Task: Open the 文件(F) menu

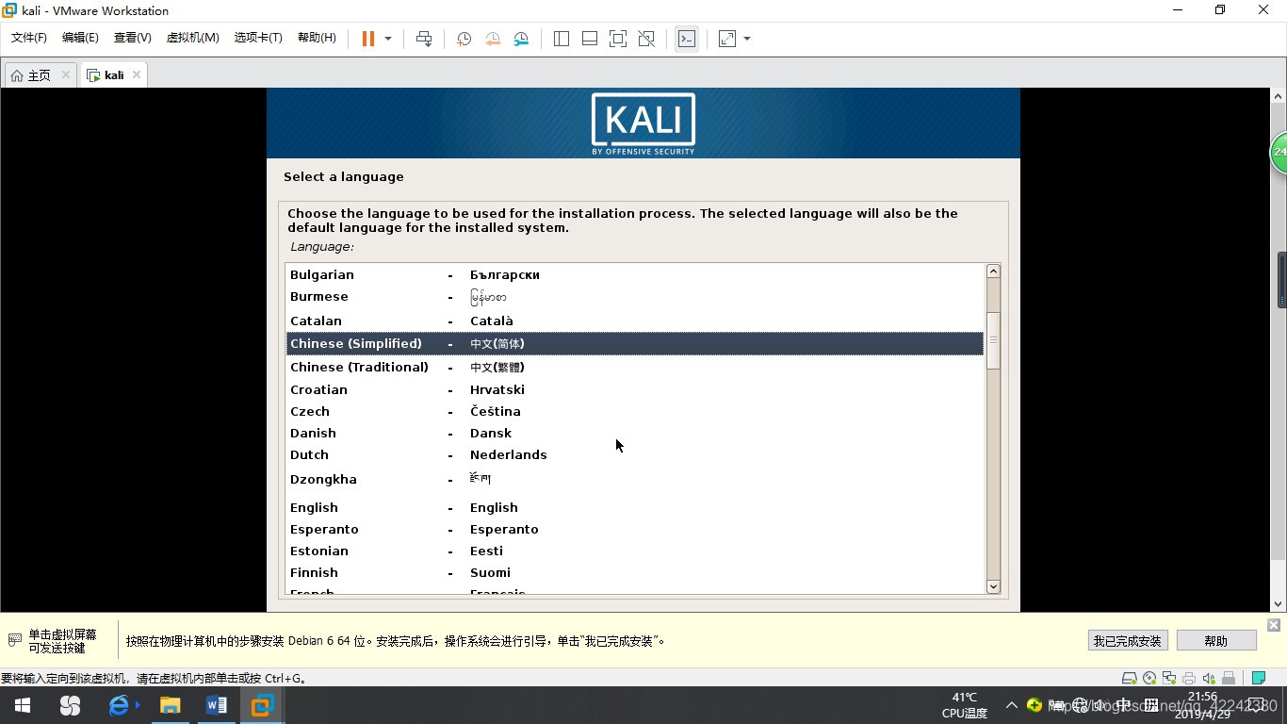Action: point(29,38)
